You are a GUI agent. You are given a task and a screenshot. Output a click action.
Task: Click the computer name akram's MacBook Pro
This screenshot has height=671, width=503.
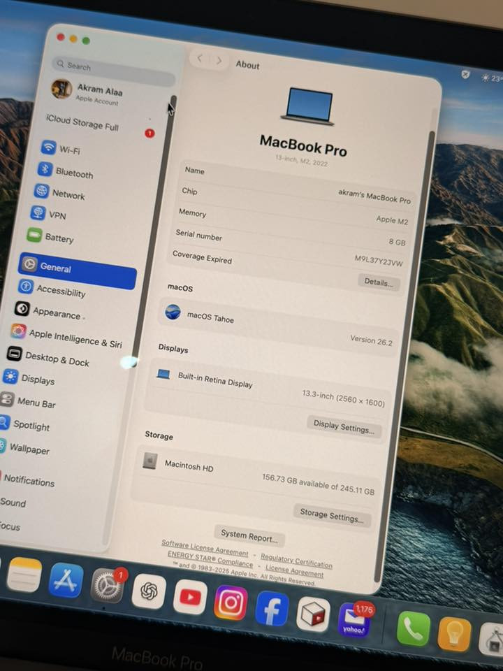coord(374,196)
